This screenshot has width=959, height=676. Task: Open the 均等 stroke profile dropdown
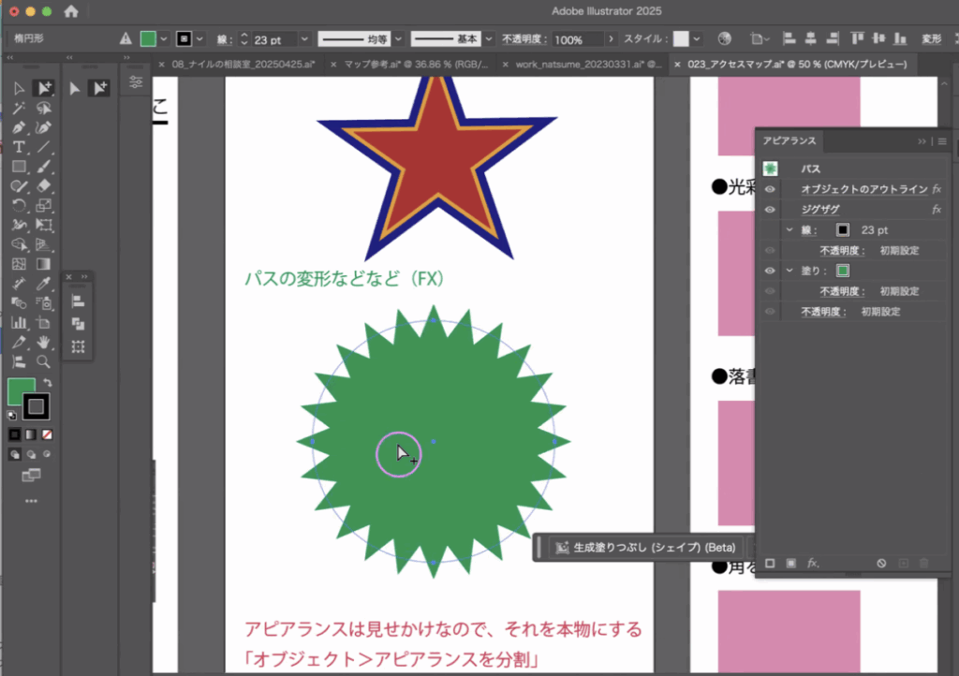coord(398,39)
